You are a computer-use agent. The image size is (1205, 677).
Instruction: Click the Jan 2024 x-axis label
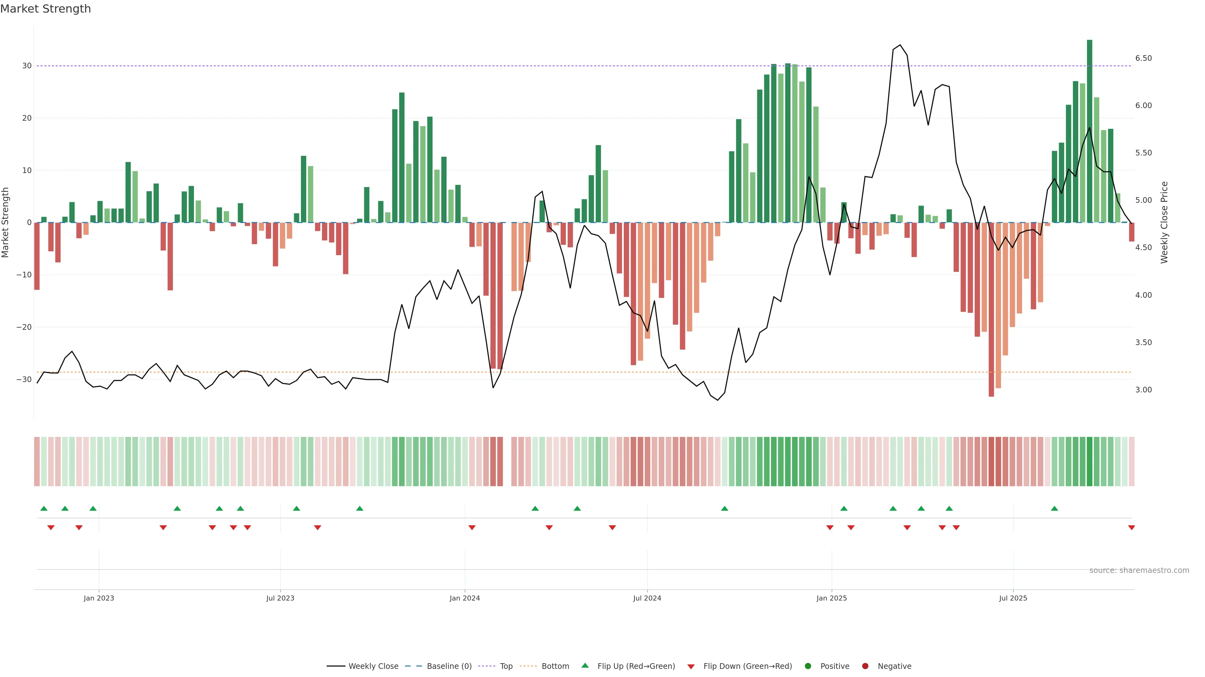click(464, 598)
